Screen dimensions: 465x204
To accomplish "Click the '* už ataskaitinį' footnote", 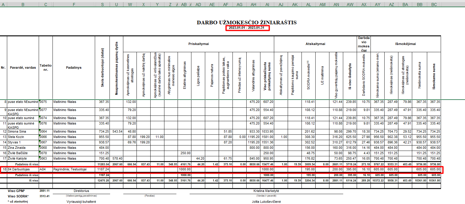I will tap(18, 202).
